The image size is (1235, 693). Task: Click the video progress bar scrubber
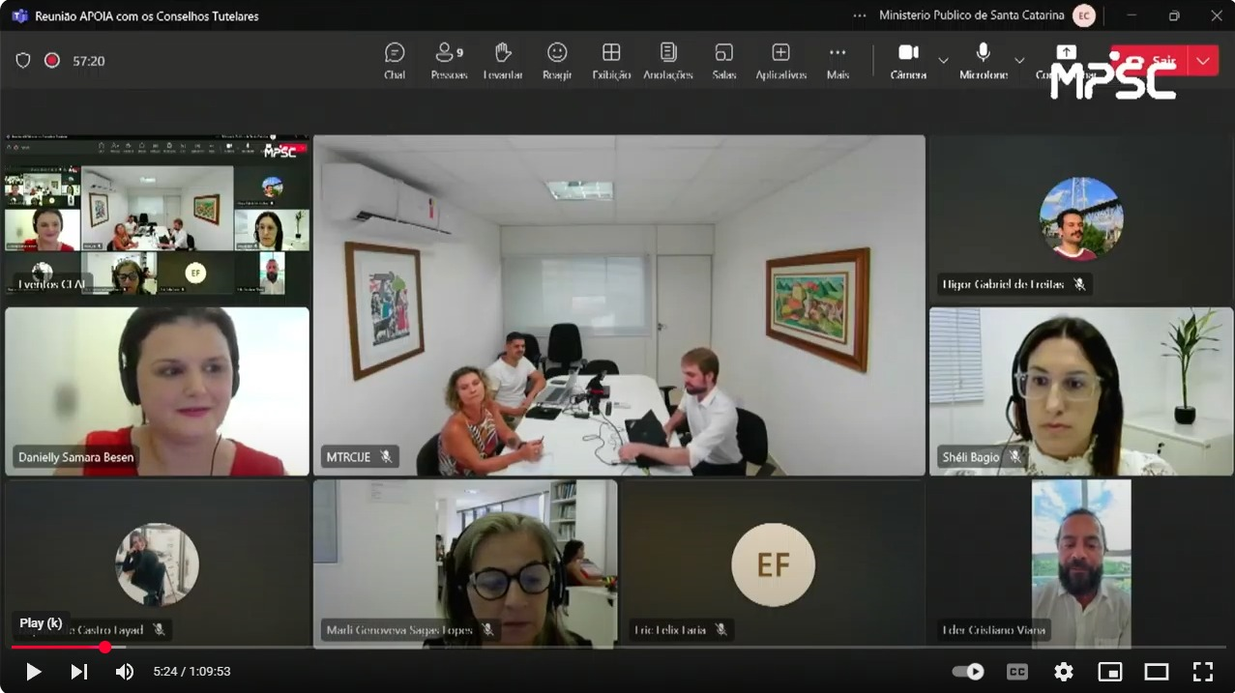(x=104, y=647)
